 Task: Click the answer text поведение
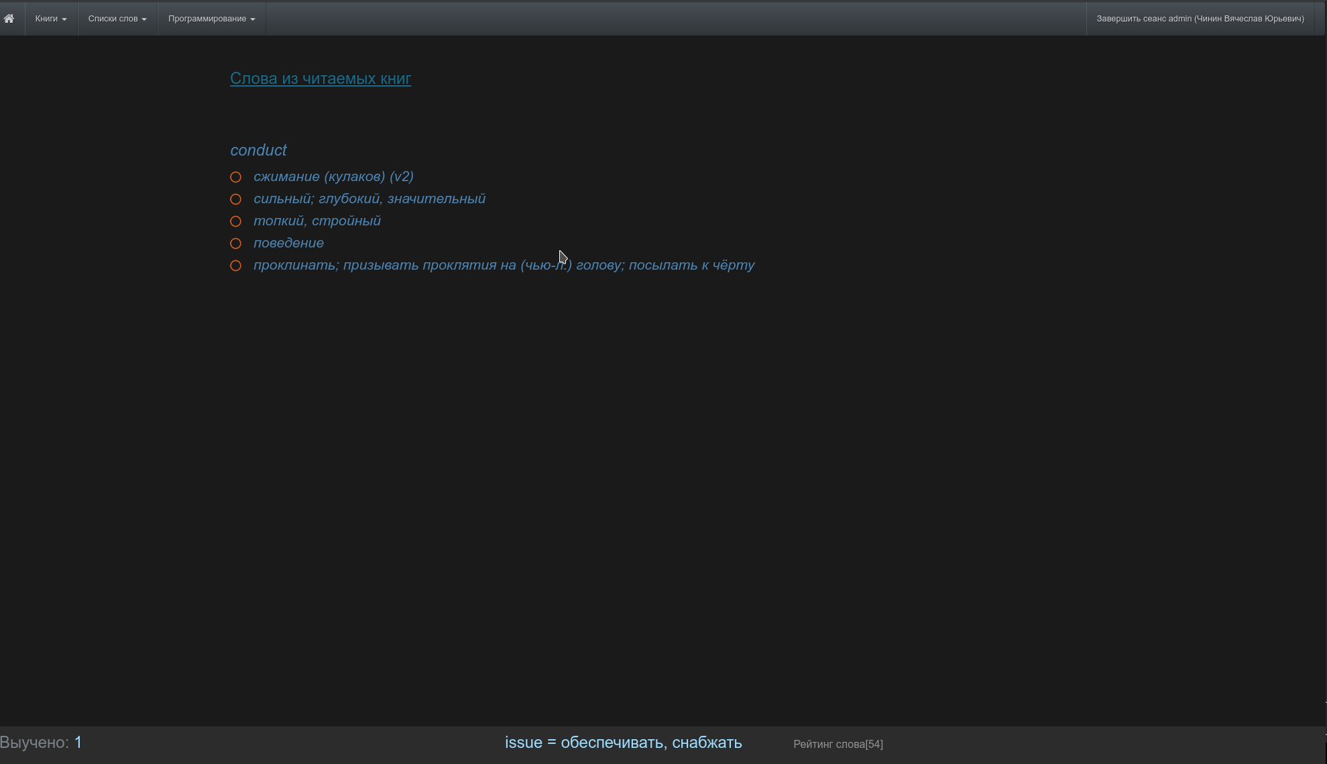(x=288, y=243)
